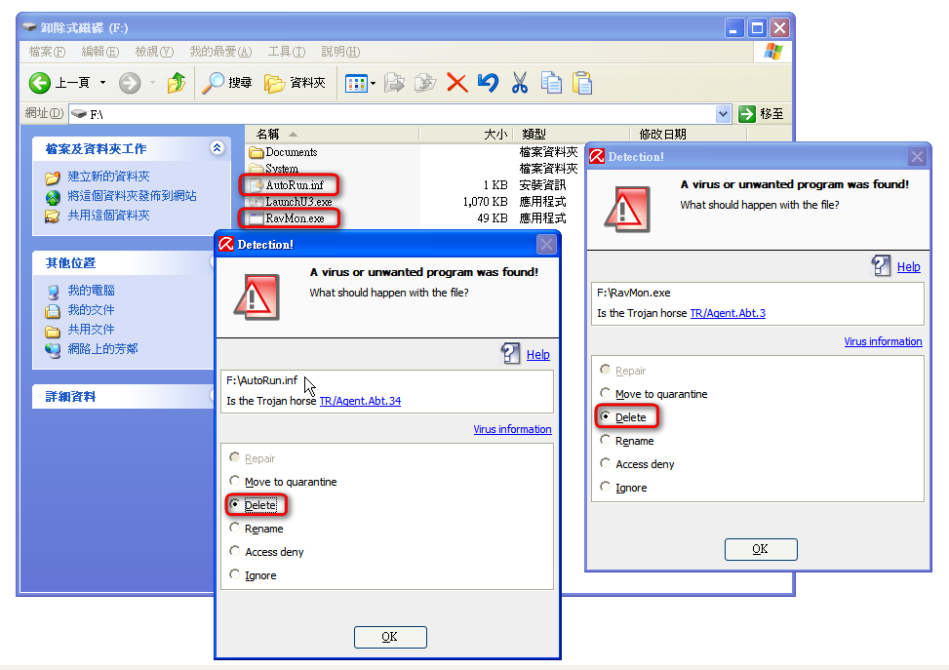Open the Edit (編輯) menu
Image resolution: width=949 pixels, height=670 pixels.
tap(99, 52)
